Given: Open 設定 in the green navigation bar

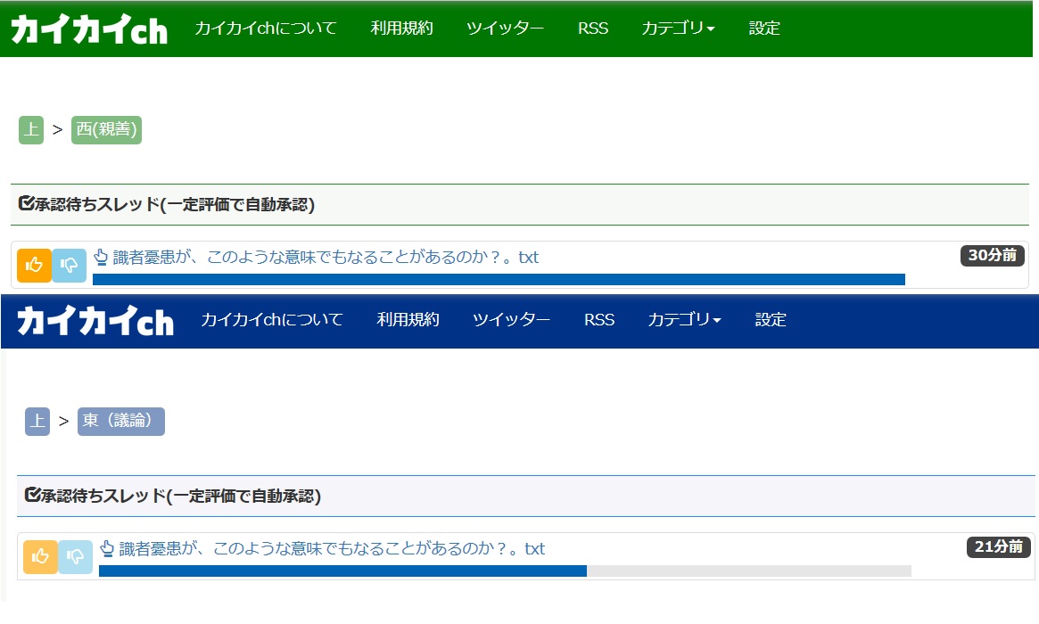Looking at the screenshot, I should coord(764,29).
